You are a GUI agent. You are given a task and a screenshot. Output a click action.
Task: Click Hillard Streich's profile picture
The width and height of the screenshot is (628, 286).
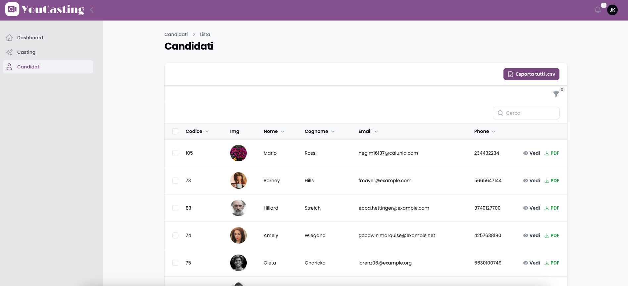coord(238,208)
